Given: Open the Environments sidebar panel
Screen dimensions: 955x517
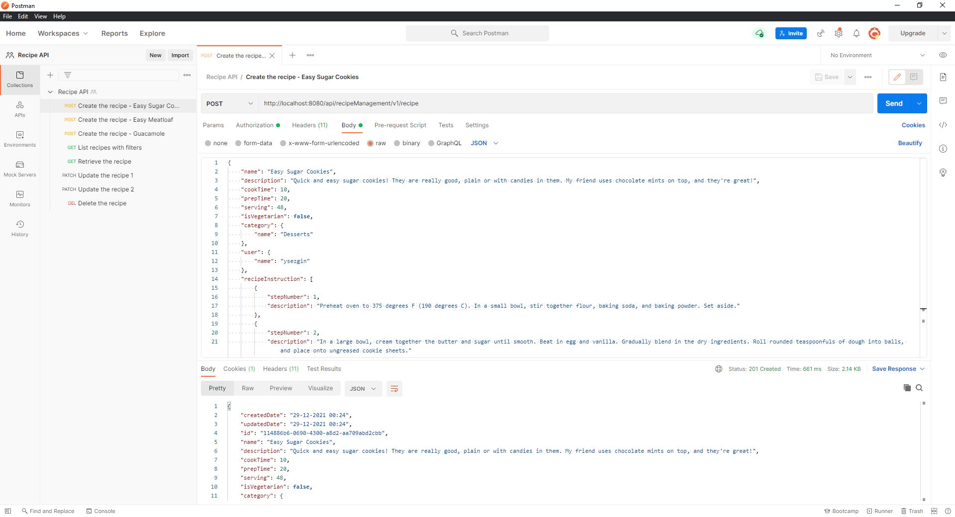Looking at the screenshot, I should point(20,139).
